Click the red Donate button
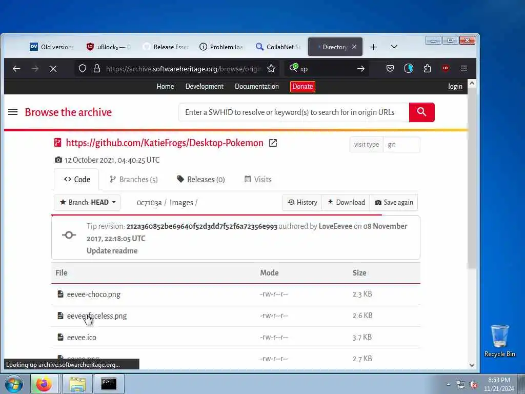The image size is (525, 394). pyautogui.click(x=302, y=86)
